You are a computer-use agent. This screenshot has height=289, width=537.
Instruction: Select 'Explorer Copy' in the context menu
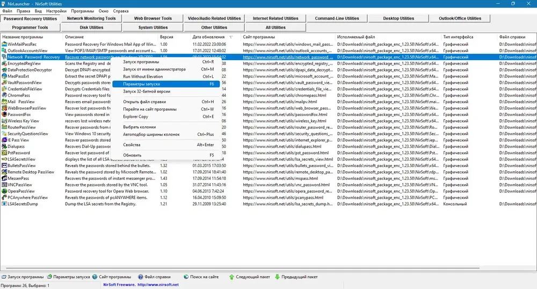point(166,117)
